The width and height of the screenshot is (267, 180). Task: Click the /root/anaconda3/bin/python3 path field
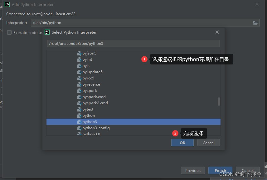click(x=133, y=44)
